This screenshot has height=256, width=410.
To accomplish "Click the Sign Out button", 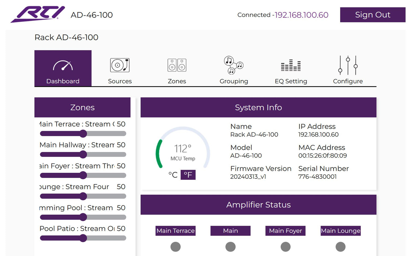I will tap(373, 15).
